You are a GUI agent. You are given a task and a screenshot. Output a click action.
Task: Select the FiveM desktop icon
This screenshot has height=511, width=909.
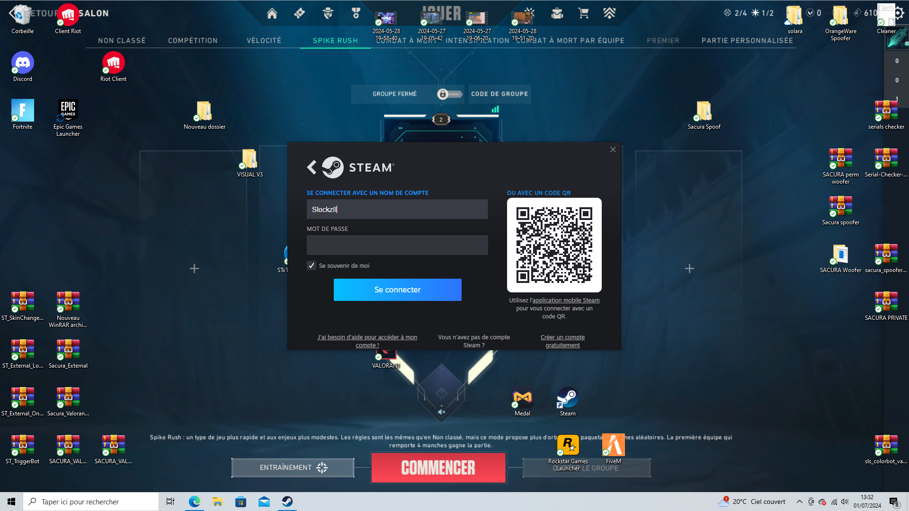click(x=614, y=449)
